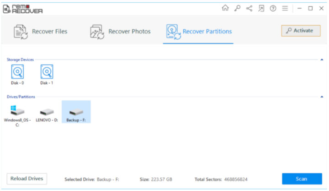This screenshot has height=191, width=329.
Task: Maximize the Remo Recover window
Action: pos(310,8)
